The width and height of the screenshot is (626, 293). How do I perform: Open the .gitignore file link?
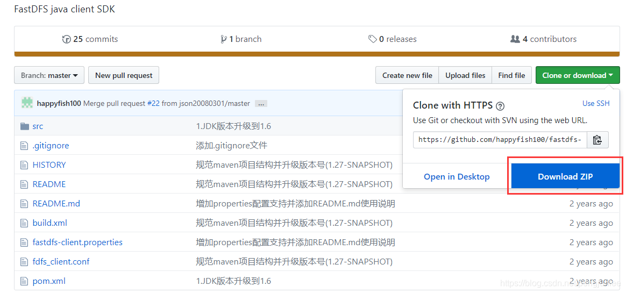pyautogui.click(x=51, y=146)
